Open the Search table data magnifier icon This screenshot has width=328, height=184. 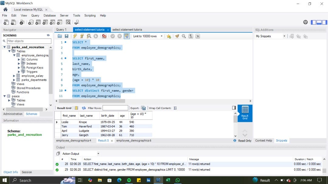click(68, 22)
